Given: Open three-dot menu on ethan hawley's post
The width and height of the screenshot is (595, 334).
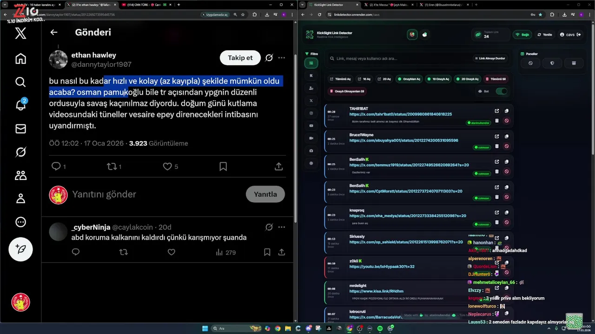Looking at the screenshot, I should tap(282, 58).
